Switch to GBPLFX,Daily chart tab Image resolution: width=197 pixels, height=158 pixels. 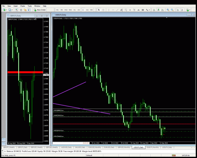pyautogui.click(x=23, y=147)
